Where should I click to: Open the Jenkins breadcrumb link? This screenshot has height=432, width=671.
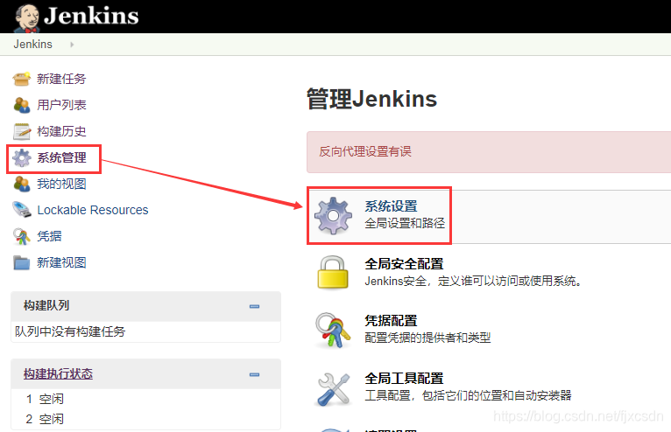point(33,44)
